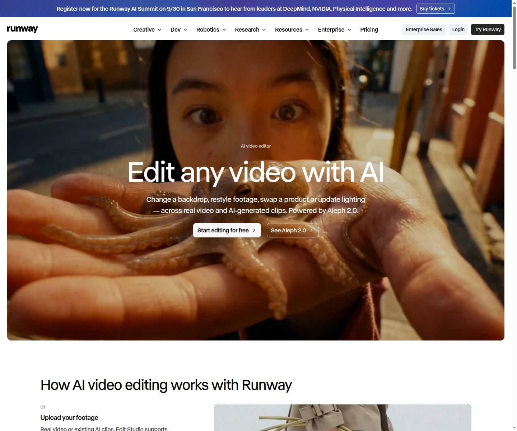Buy tickets for the Runway AI Summit
517x431 pixels.
click(436, 9)
